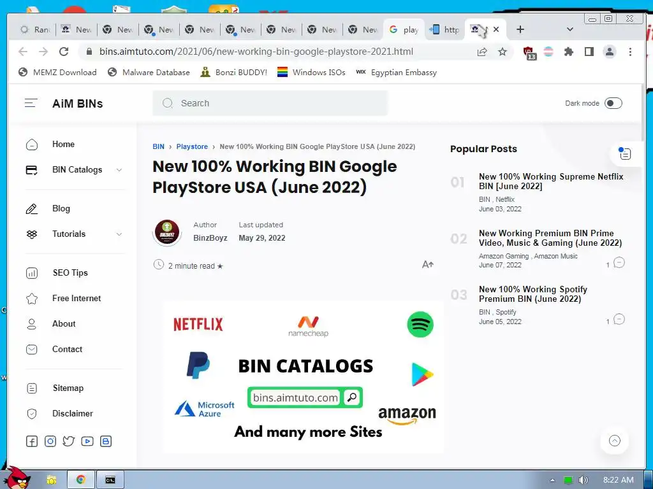
Task: Click the Free Internet star icon
Action: pos(32,299)
